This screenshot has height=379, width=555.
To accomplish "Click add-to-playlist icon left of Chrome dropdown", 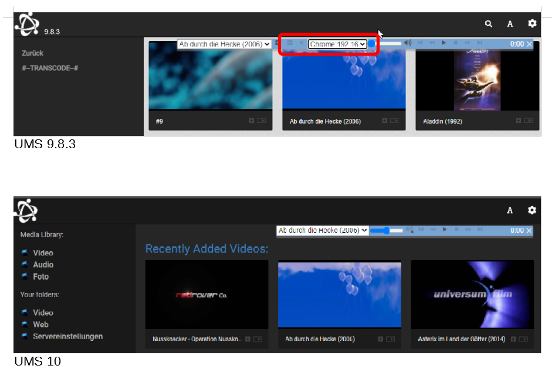I will click(x=277, y=43).
